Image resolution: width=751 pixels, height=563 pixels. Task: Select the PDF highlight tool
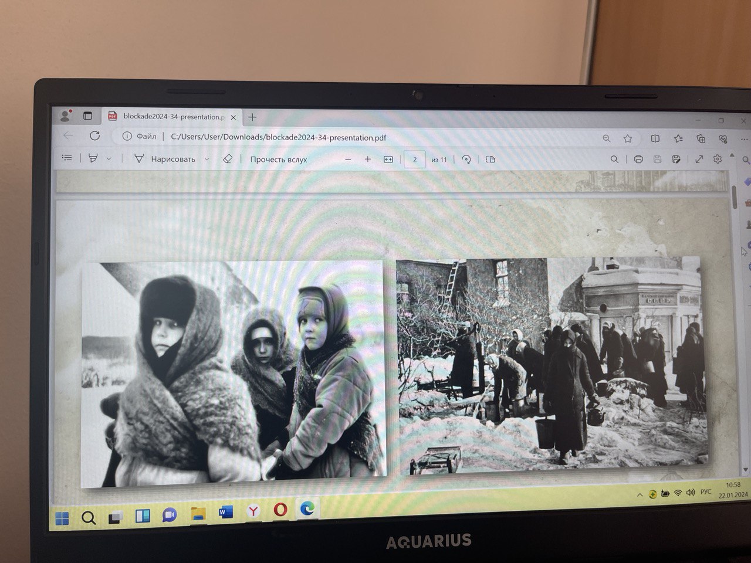coord(93,158)
